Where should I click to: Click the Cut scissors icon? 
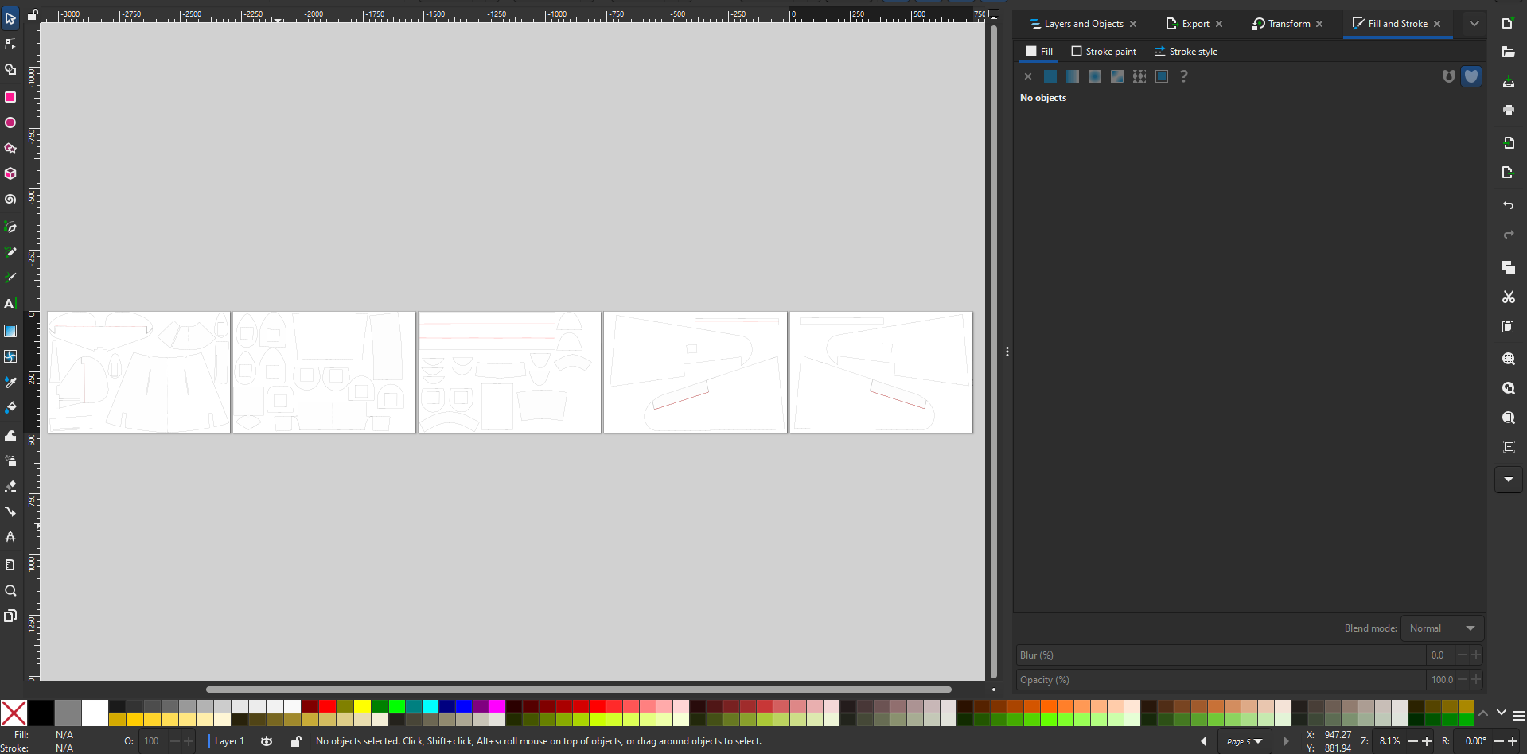click(1508, 297)
